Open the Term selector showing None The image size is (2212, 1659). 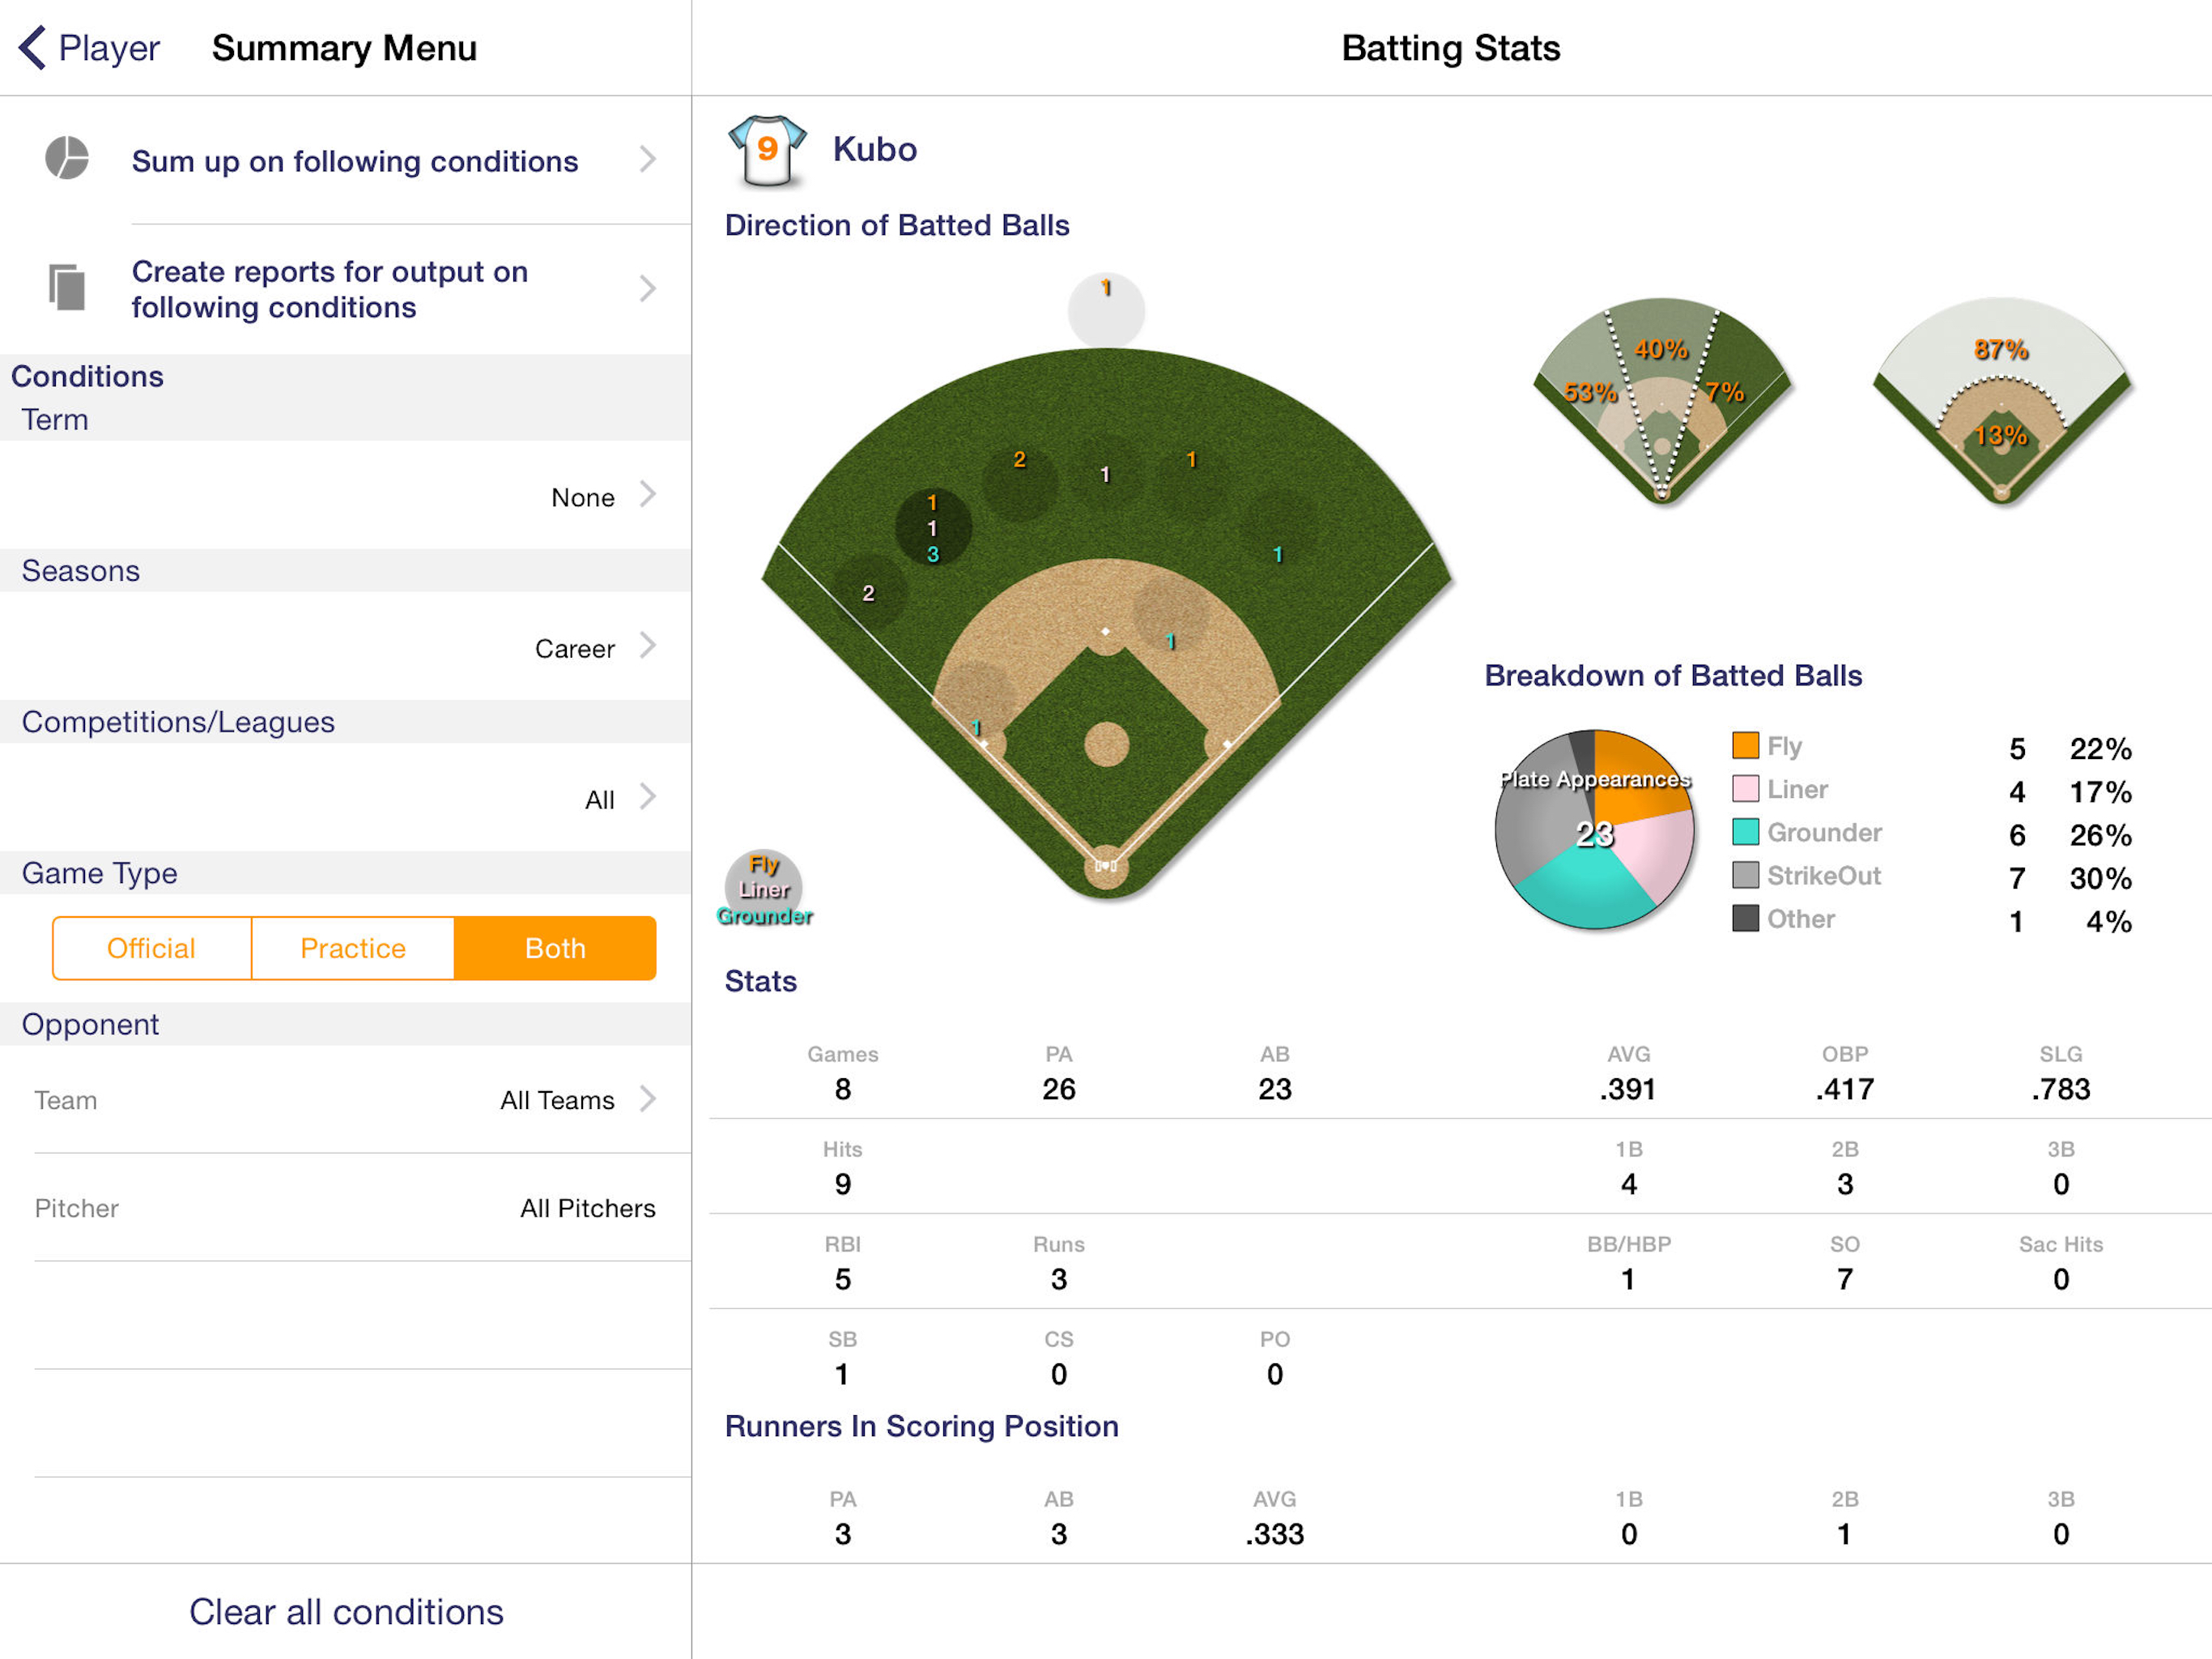tap(345, 495)
